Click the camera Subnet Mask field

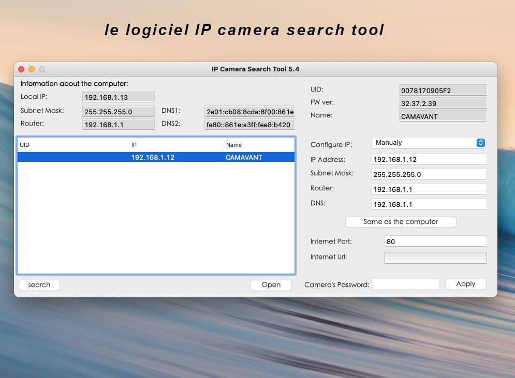[x=429, y=174]
